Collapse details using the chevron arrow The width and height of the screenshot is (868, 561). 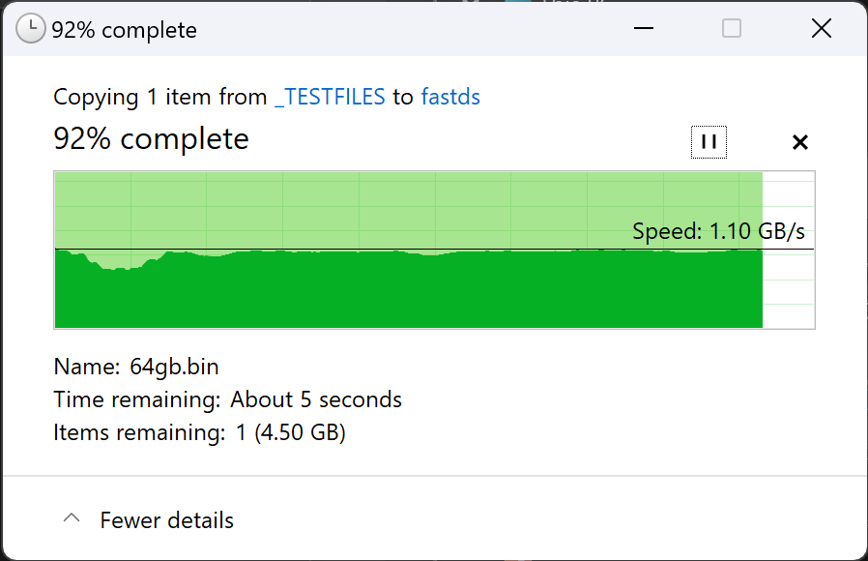pyautogui.click(x=71, y=519)
